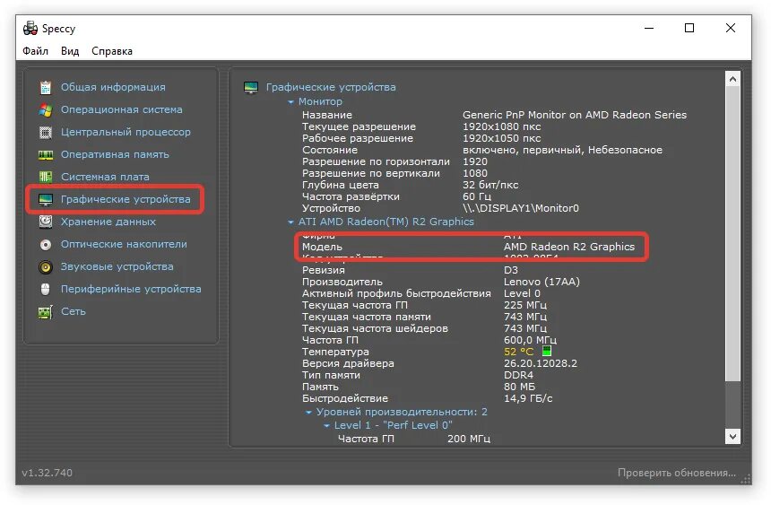Open the Файл menu
Viewport: 771px width, 505px height.
[35, 51]
